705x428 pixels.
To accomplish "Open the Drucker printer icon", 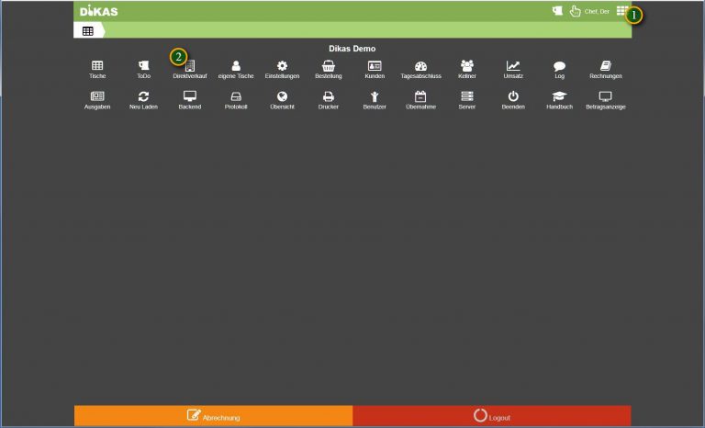I will 329,96.
